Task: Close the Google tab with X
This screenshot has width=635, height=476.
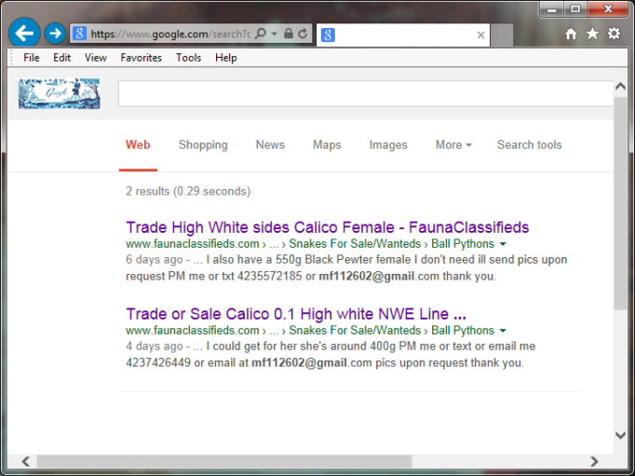Action: point(480,34)
